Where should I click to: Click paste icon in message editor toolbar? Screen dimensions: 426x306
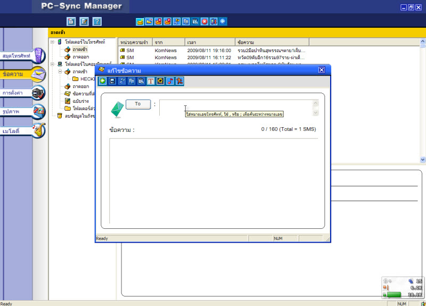[x=141, y=81]
